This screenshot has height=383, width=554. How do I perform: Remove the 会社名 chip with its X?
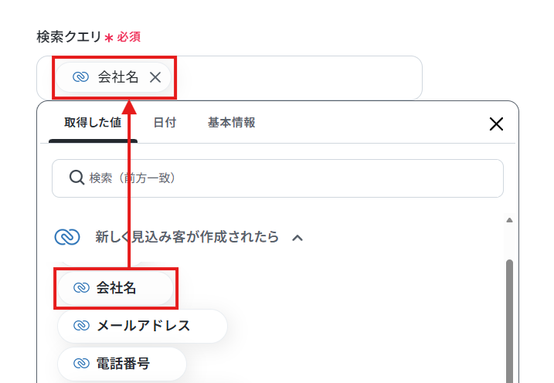point(155,77)
